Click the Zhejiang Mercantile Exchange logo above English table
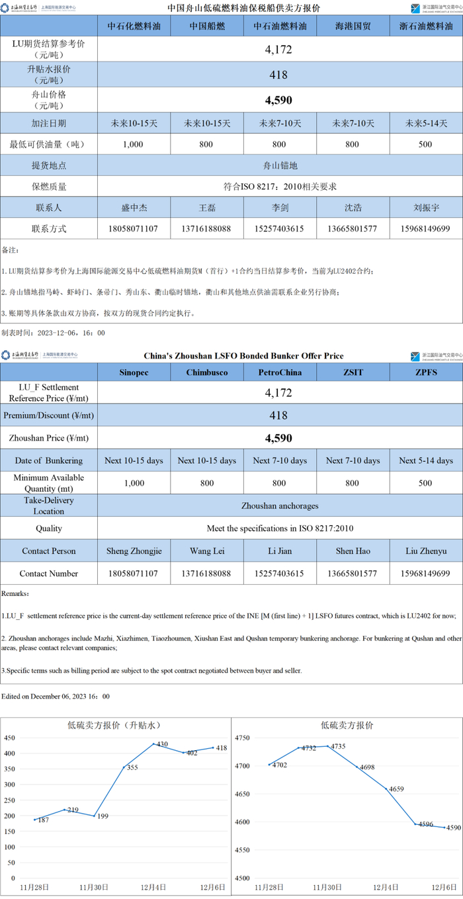Viewport: 463px width, 899px height. pos(436,356)
